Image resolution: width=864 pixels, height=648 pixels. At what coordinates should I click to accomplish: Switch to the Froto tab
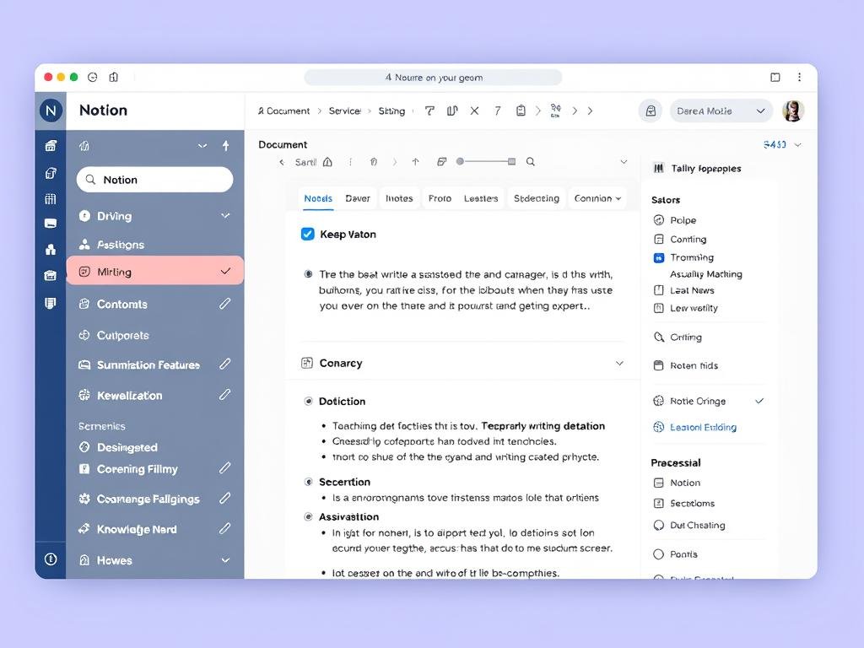[x=439, y=197]
